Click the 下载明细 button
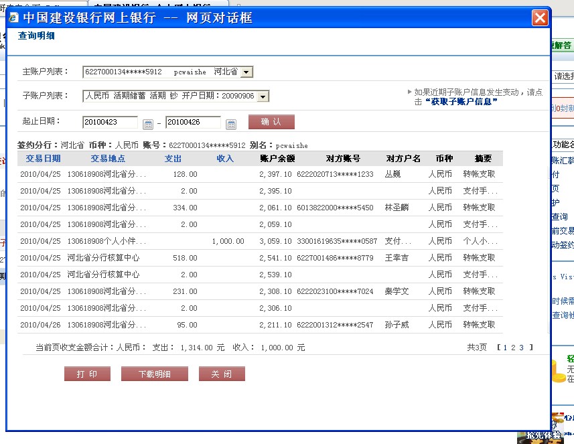This screenshot has width=574, height=444. tap(155, 374)
